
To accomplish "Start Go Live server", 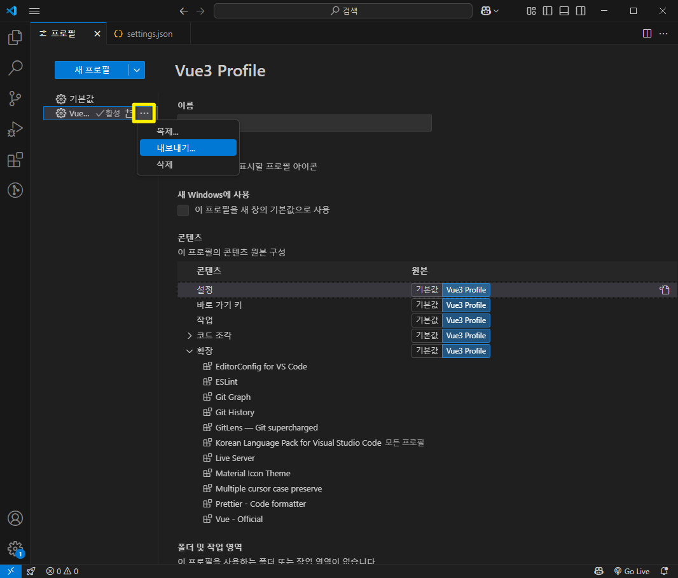I will click(x=632, y=571).
